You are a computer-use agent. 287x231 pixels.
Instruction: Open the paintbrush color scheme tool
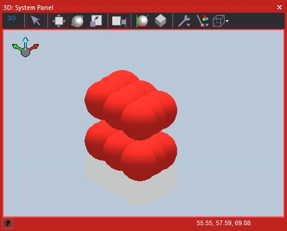(x=201, y=21)
